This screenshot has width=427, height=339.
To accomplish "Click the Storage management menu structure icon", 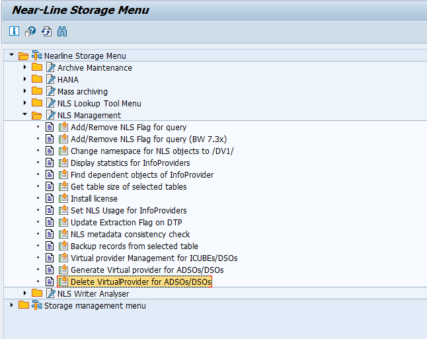I will coord(37,305).
